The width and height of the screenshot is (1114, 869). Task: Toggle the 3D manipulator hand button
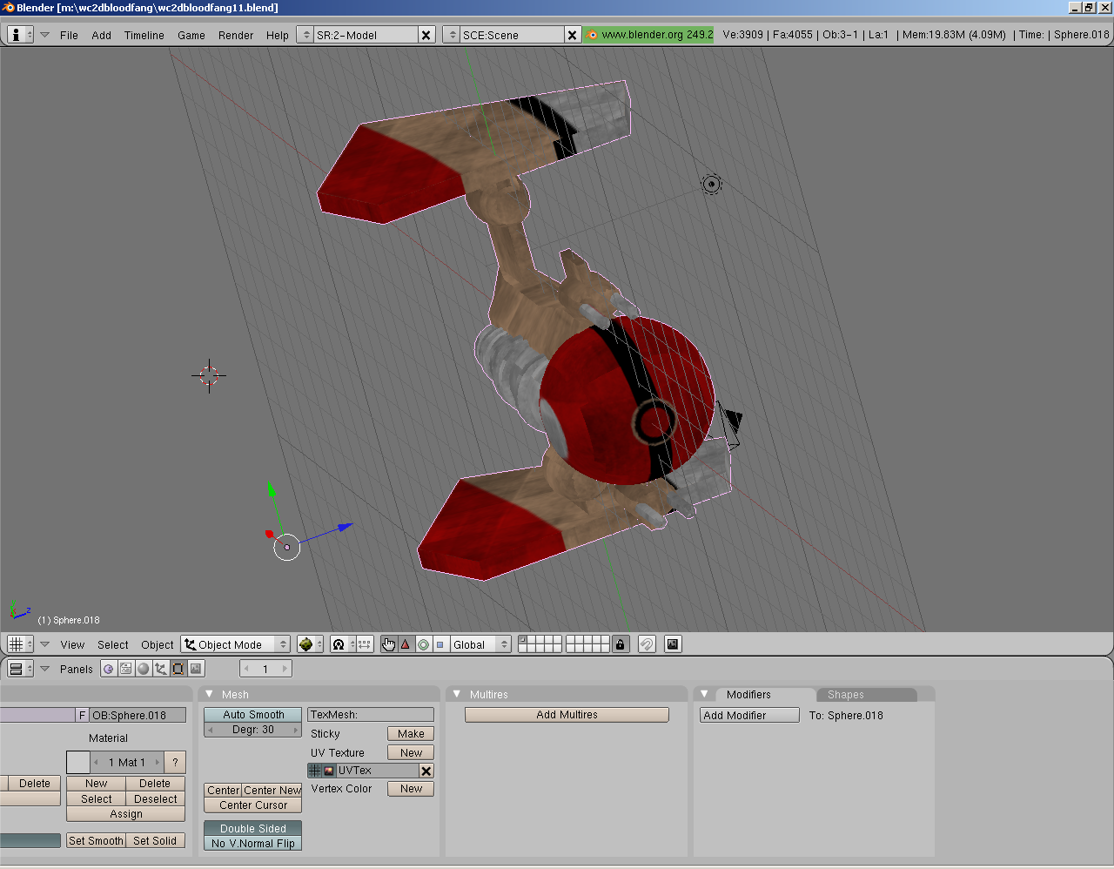click(x=388, y=644)
